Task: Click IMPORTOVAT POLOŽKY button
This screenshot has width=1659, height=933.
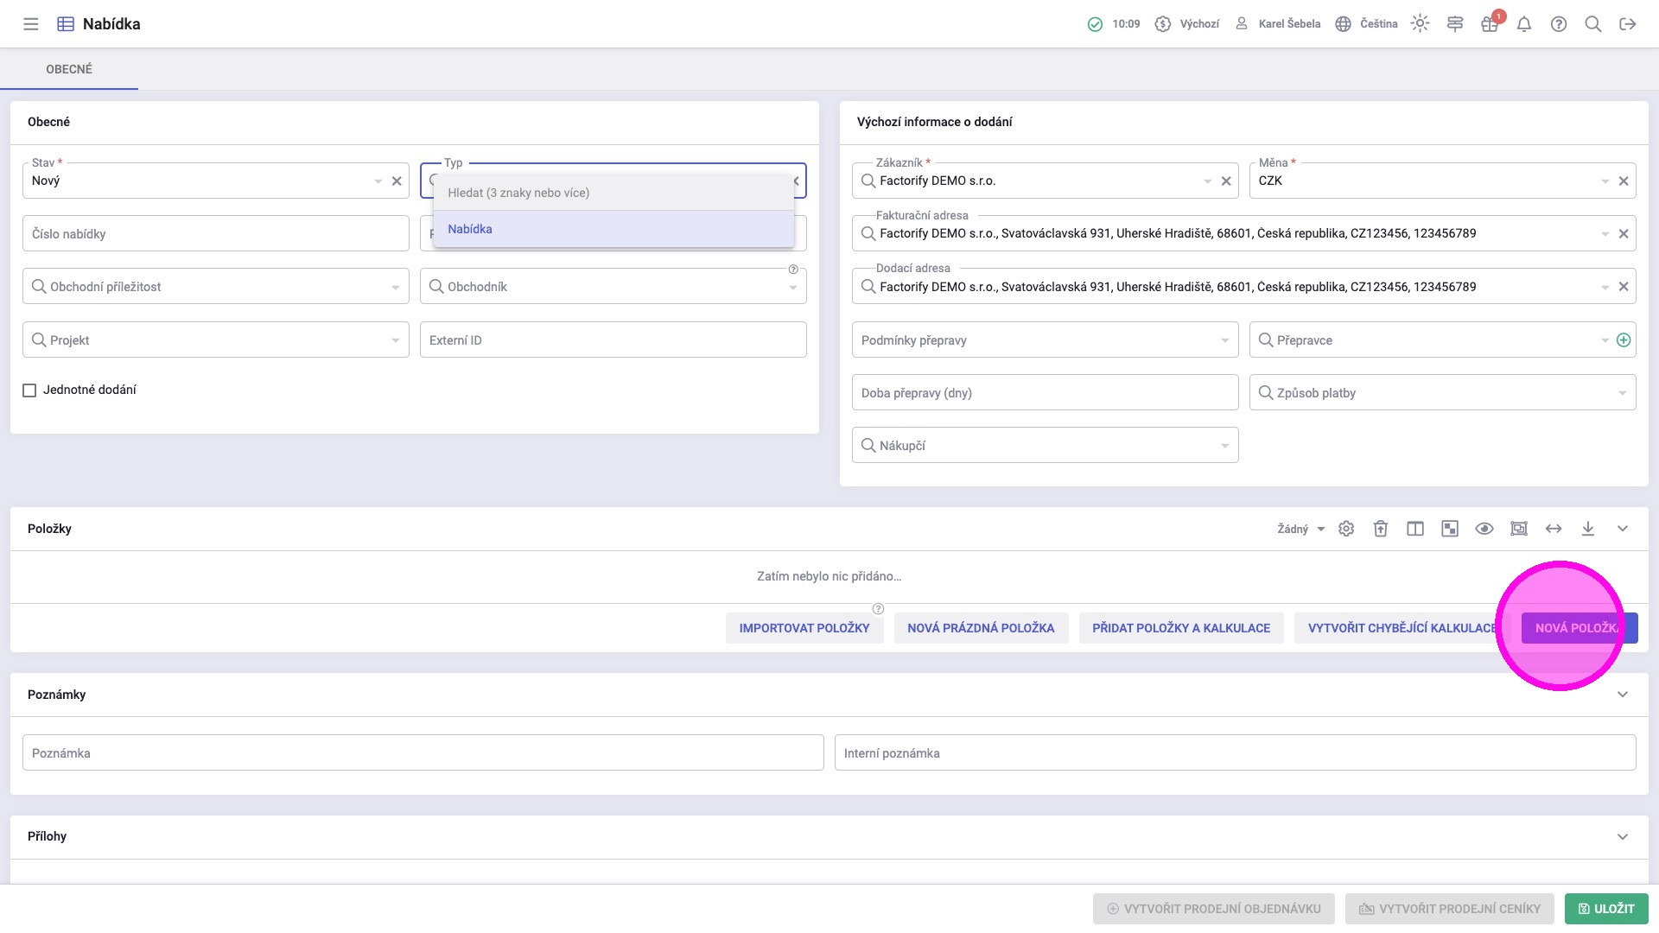Action: [x=804, y=628]
